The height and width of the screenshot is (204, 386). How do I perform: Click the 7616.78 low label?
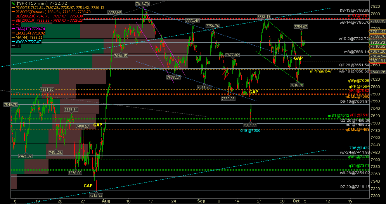(297, 85)
